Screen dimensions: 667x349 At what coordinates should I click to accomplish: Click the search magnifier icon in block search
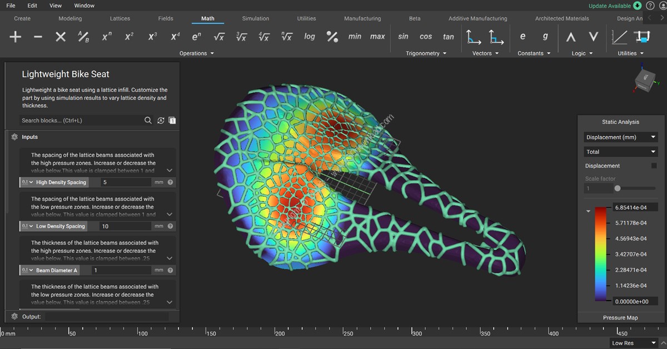pyautogui.click(x=148, y=120)
